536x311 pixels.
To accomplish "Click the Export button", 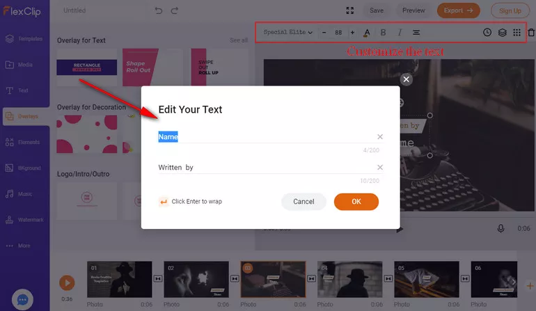I will tap(459, 10).
